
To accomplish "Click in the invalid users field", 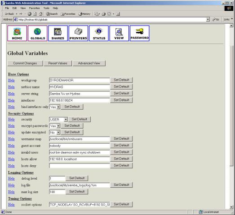I will tap(80, 152).
